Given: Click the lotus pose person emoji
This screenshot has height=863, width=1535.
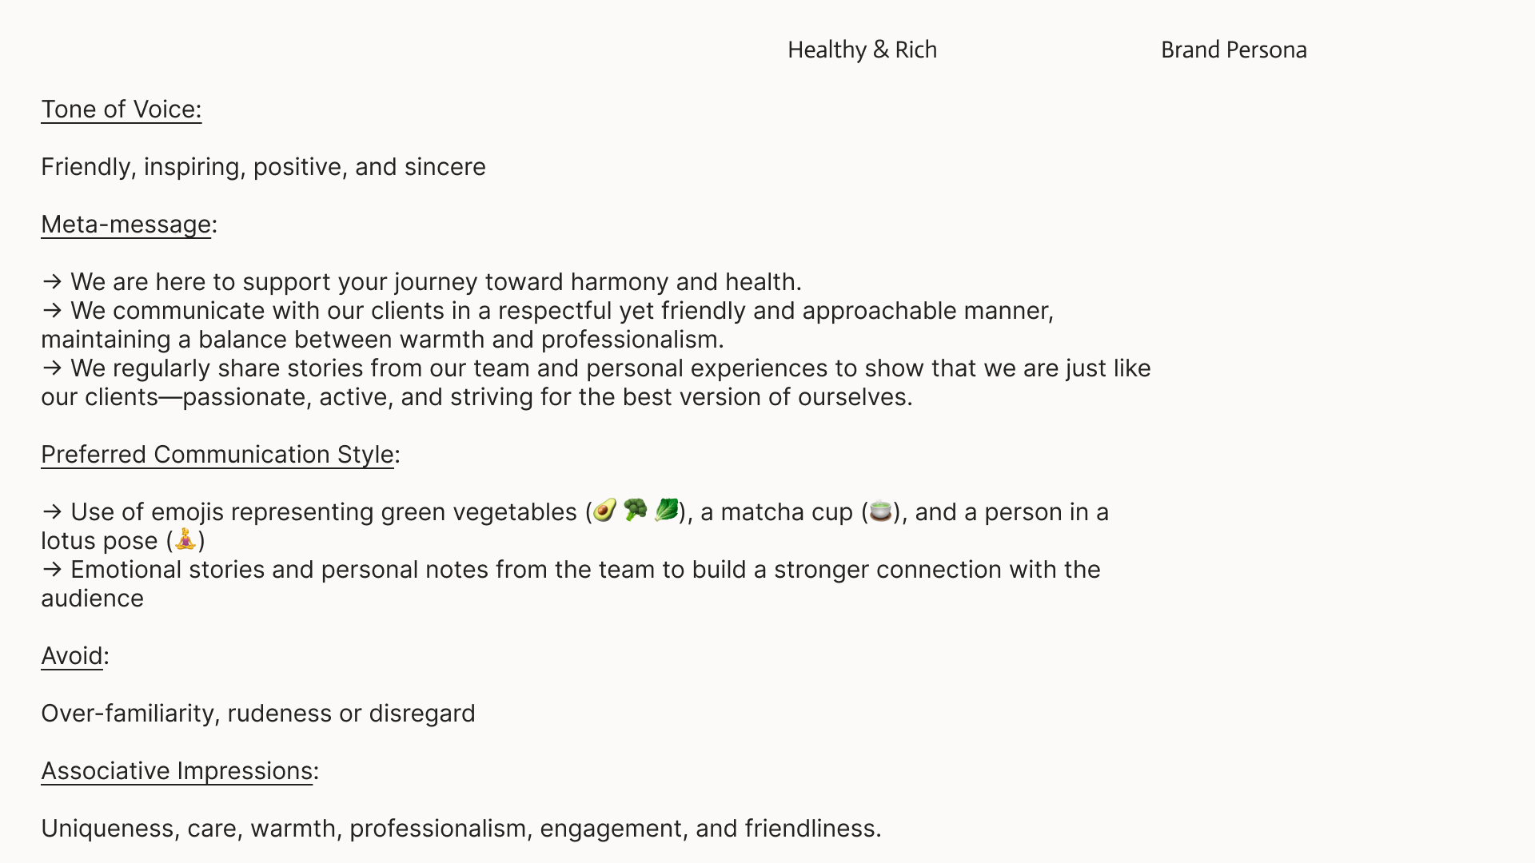Looking at the screenshot, I should tap(185, 539).
